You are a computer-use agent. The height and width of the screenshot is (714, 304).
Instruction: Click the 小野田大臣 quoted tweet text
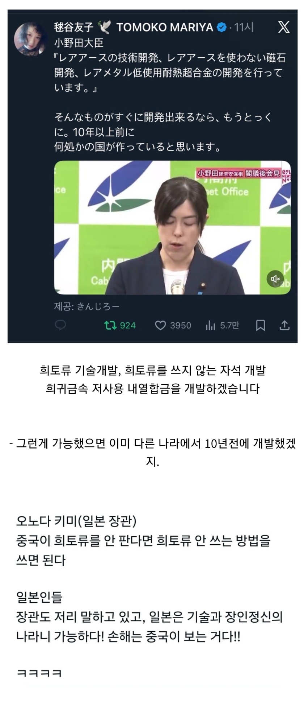point(79,43)
